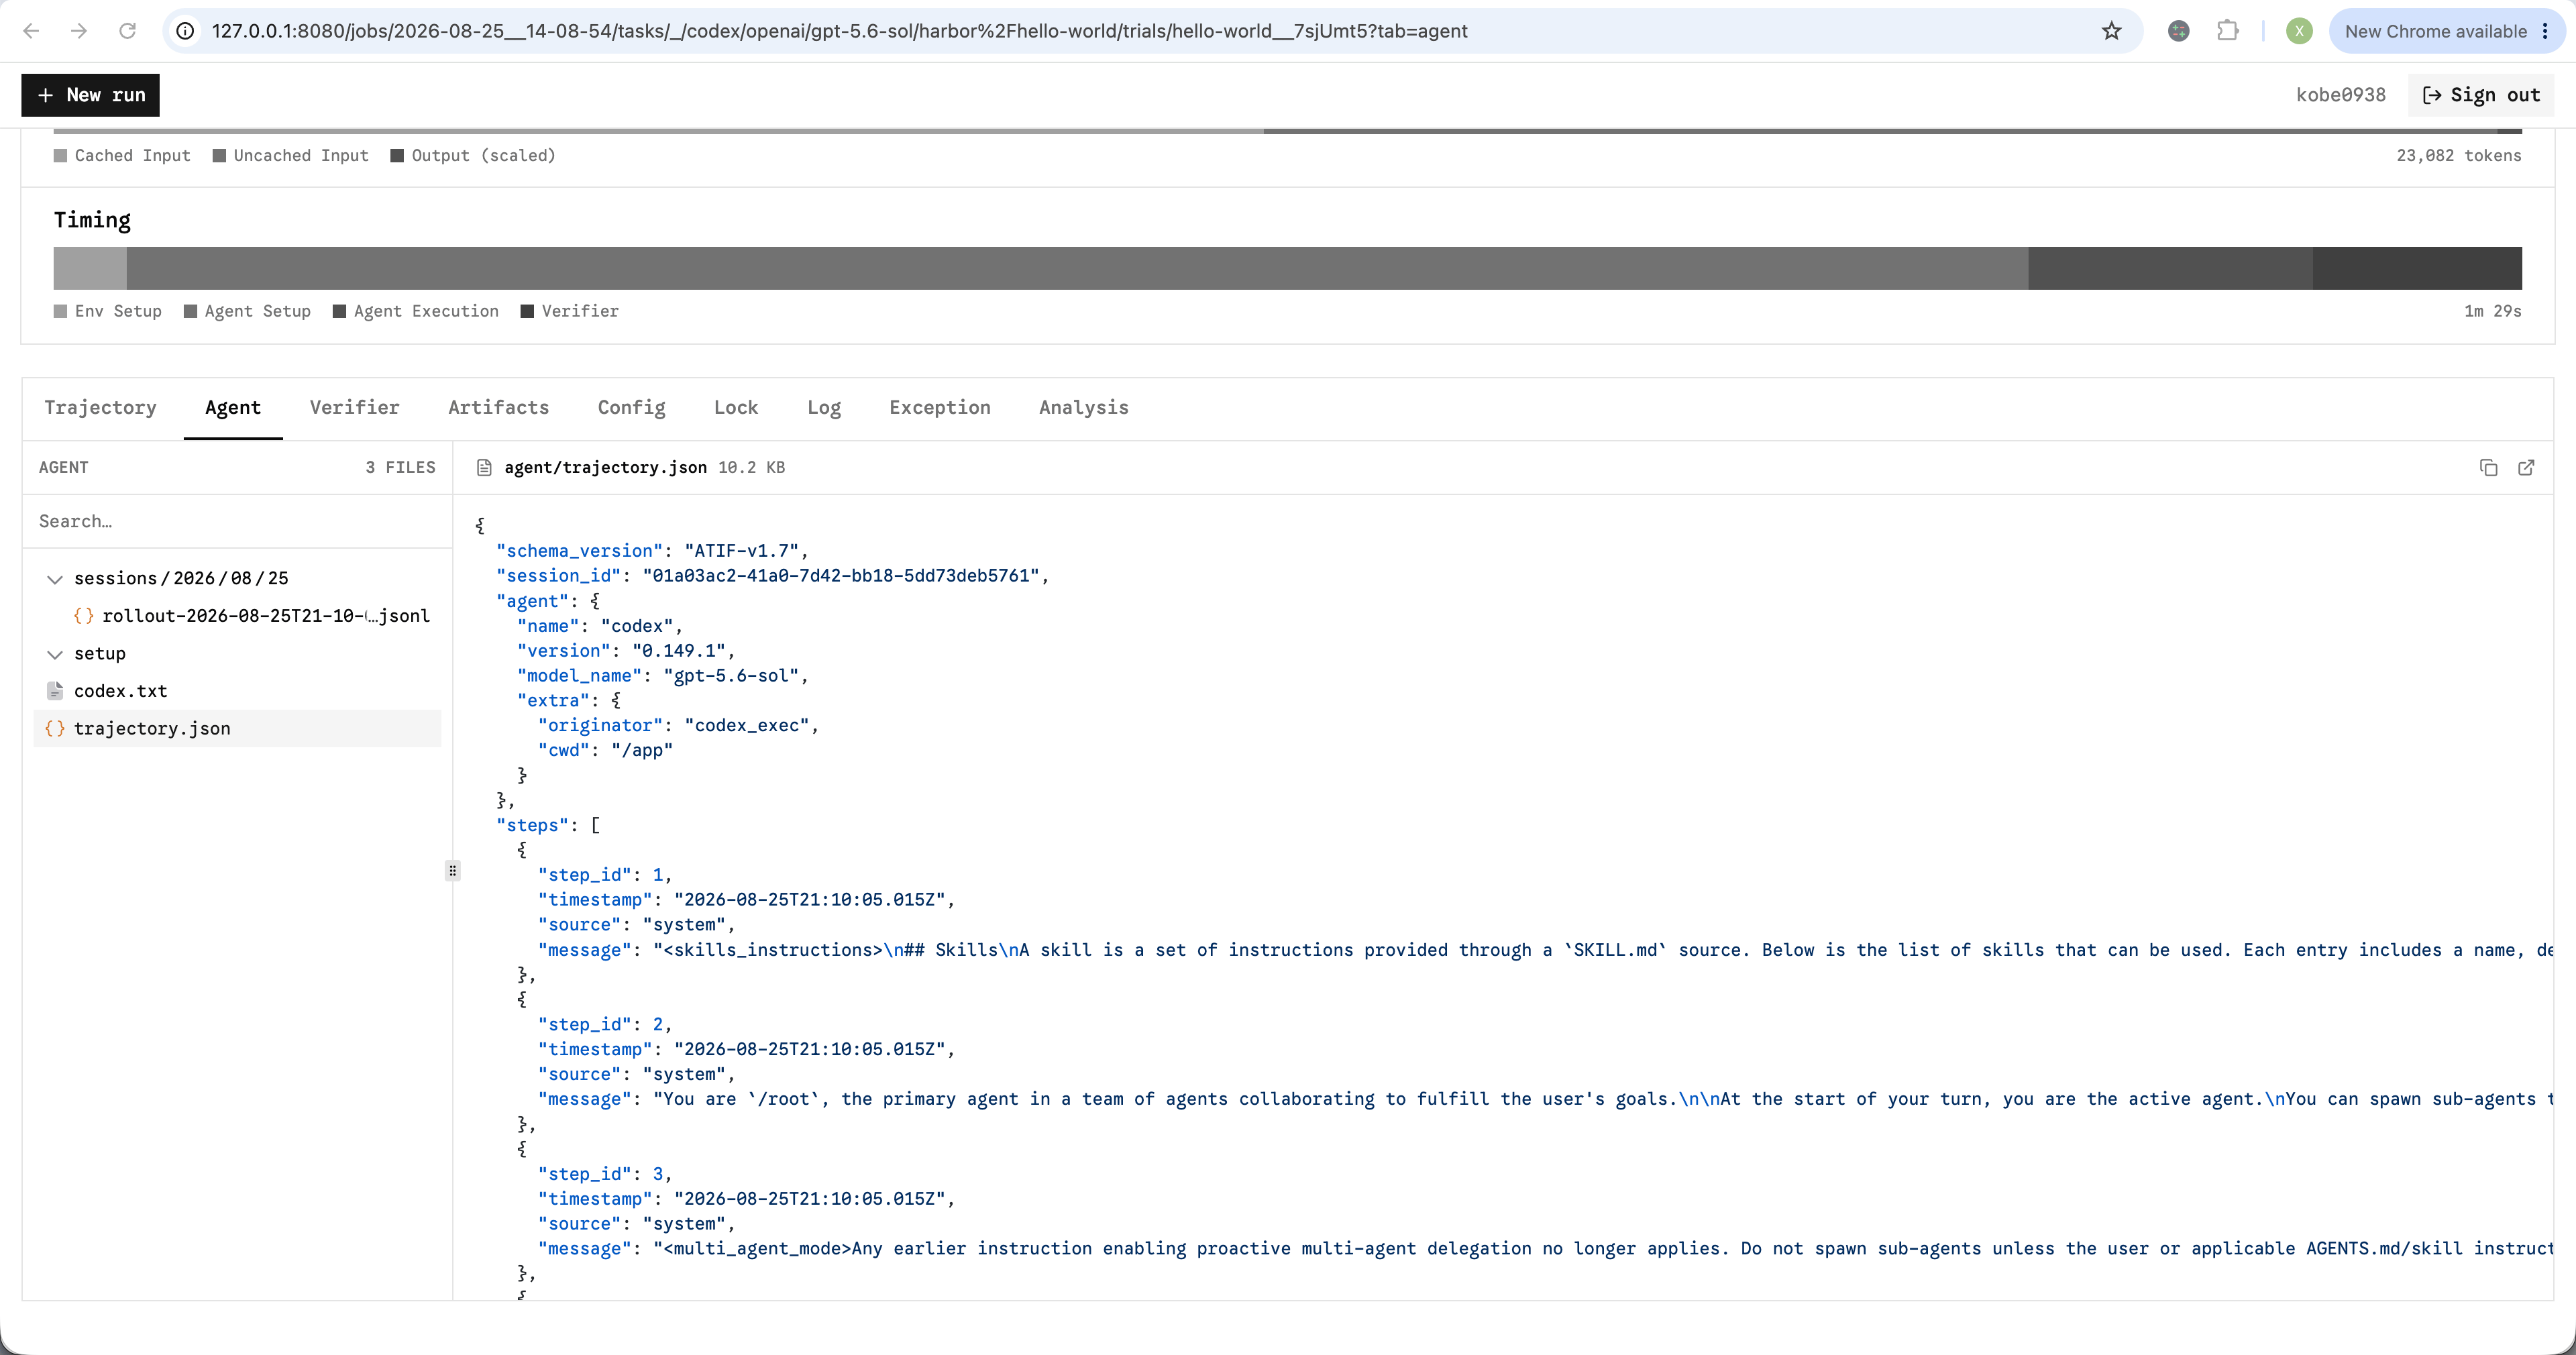Select the Agent tab

pyautogui.click(x=233, y=408)
